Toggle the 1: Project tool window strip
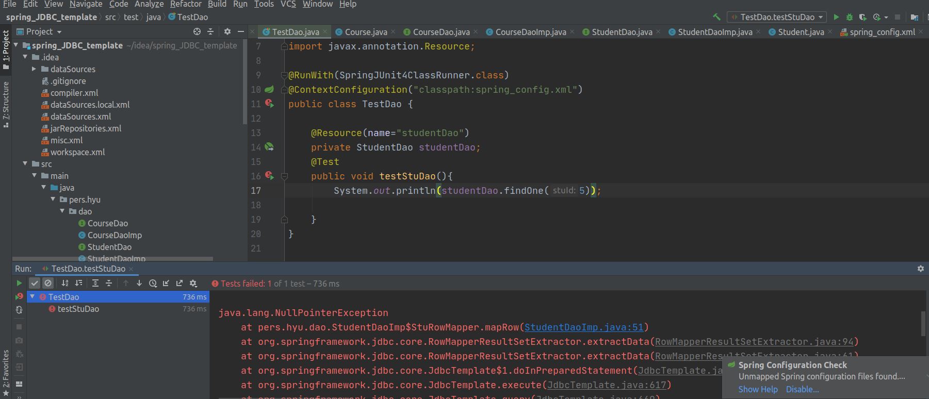 click(x=6, y=49)
